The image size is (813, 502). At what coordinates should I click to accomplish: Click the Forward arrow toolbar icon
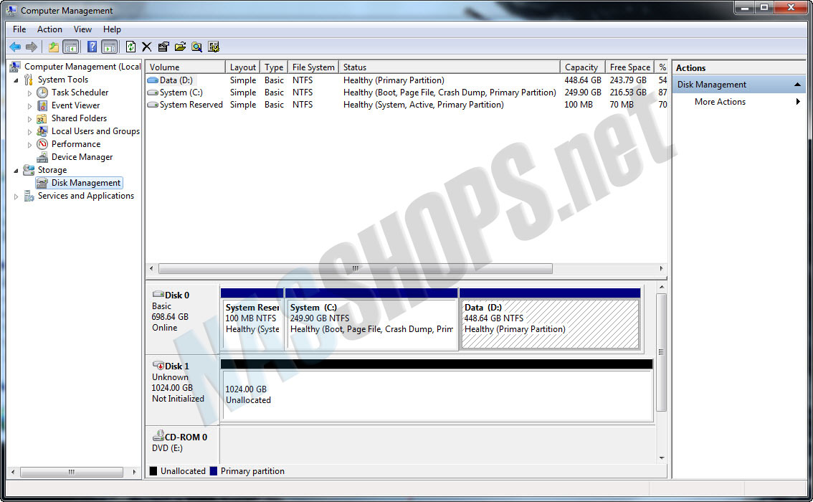32,47
